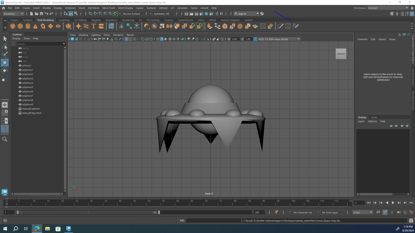Image resolution: width=415 pixels, height=233 pixels.
Task: Open the ACES 1.0 SDR-video color dropdown
Action: coord(279,39)
